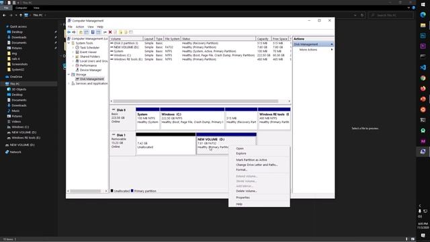Click the Back arrow in Computer Management toolbar
The height and width of the screenshot is (242, 430).
[x=69, y=32]
